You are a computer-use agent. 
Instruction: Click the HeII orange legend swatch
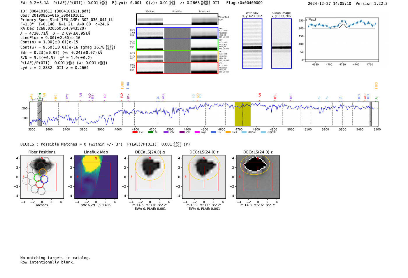[228, 132]
